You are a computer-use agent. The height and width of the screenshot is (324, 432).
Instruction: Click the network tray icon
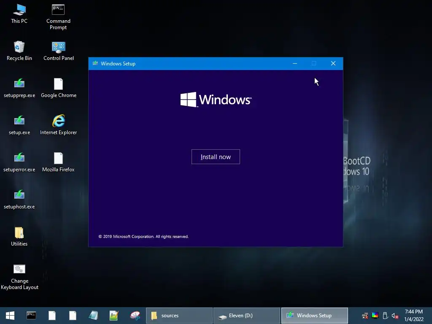[x=365, y=316]
